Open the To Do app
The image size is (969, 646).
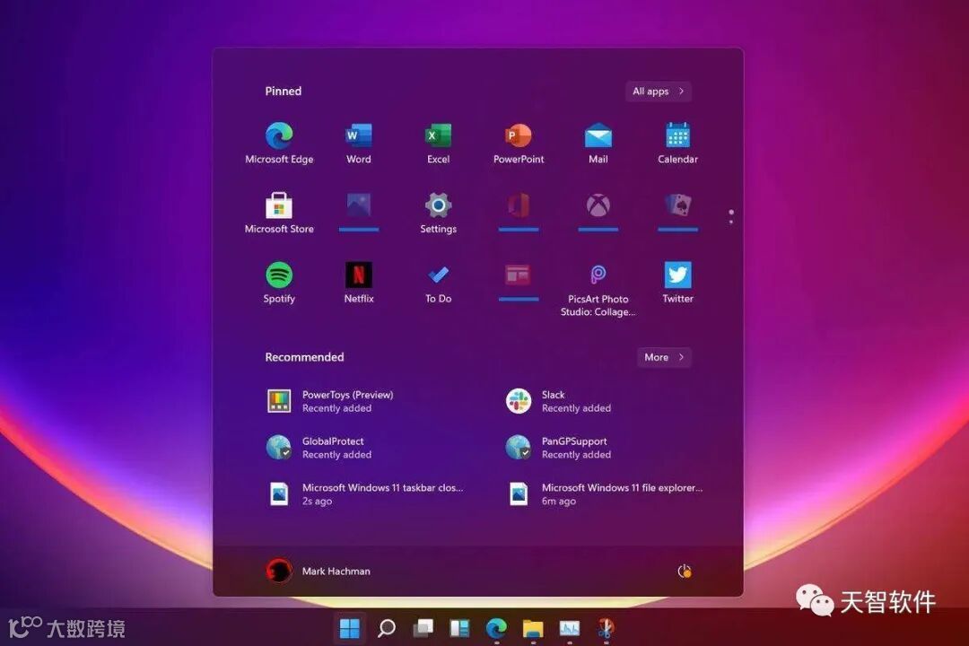438,284
